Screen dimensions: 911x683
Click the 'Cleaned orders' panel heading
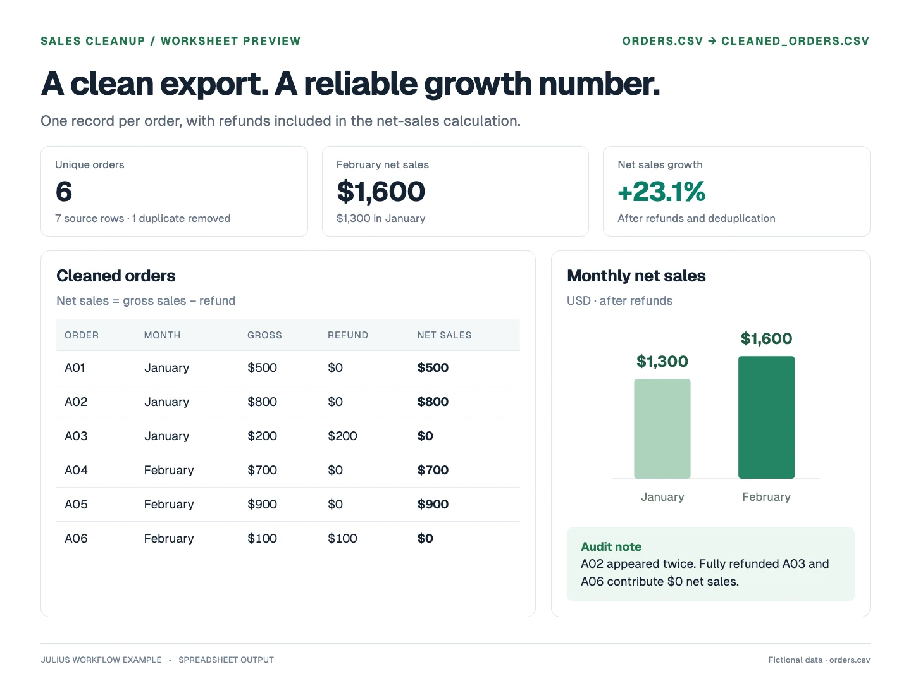click(x=116, y=276)
